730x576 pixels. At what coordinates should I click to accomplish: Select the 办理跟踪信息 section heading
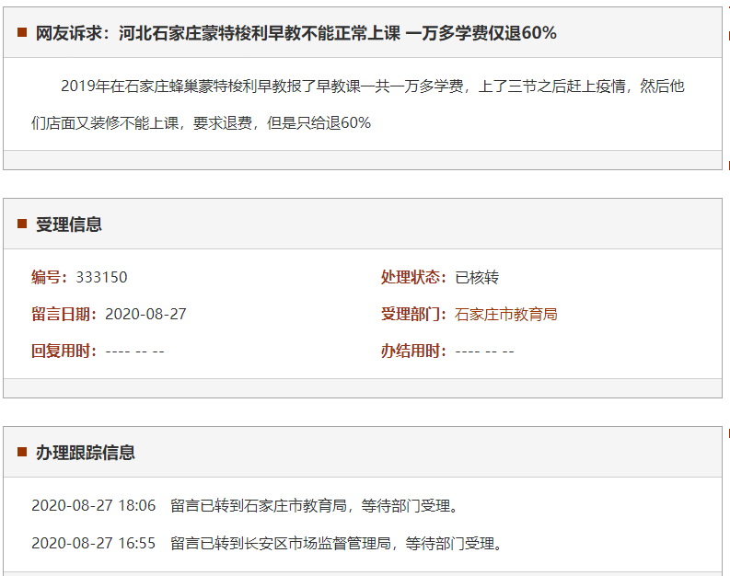(86, 453)
